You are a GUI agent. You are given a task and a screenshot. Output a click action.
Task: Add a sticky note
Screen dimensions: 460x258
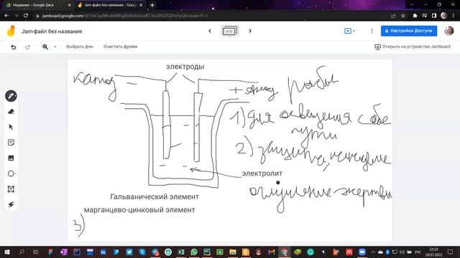[11, 143]
